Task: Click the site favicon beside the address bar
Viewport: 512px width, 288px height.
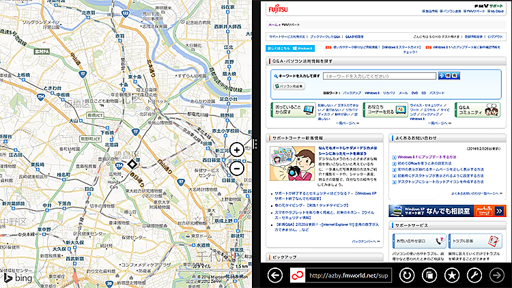Action: click(x=298, y=276)
